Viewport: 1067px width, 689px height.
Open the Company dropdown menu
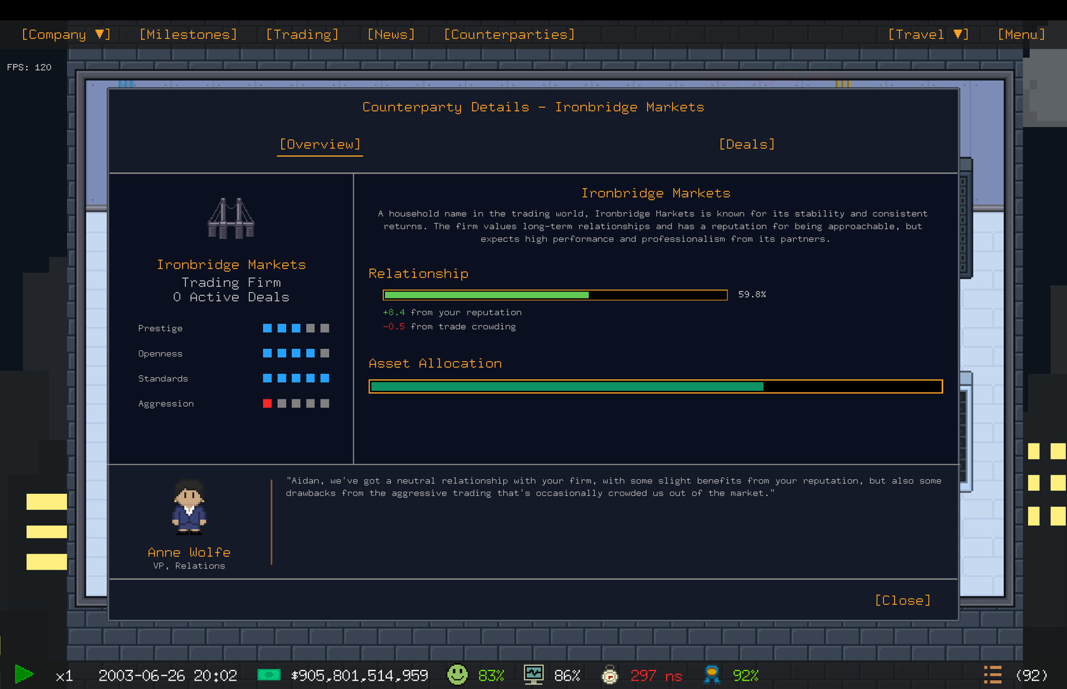click(65, 34)
